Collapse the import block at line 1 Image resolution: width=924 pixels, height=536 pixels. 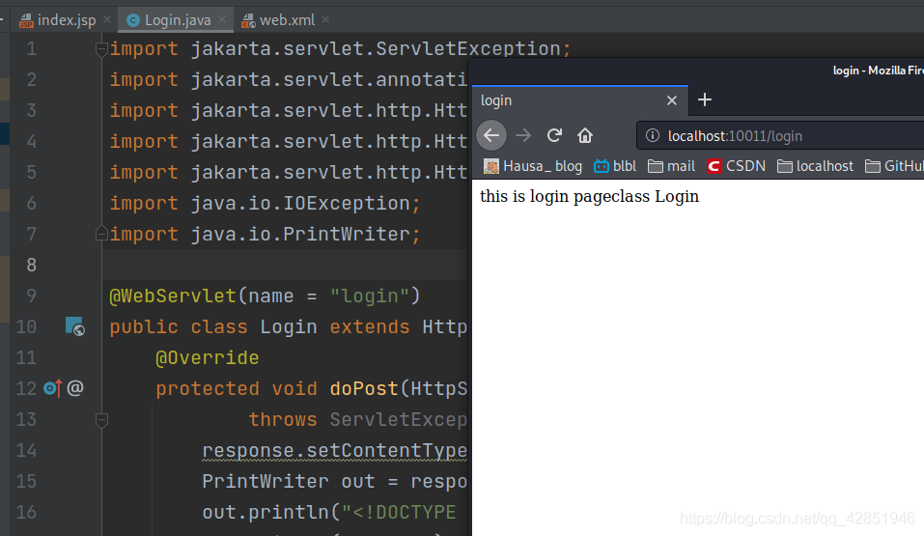coord(101,49)
